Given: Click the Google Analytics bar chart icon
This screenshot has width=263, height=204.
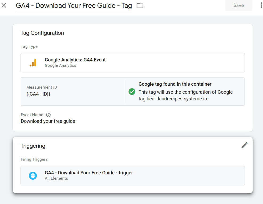Looking at the screenshot, I should point(33,63).
